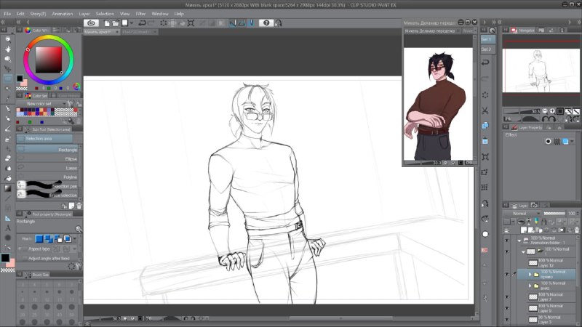
Task: Click the Transform icon in the command bar
Action: tap(191, 23)
